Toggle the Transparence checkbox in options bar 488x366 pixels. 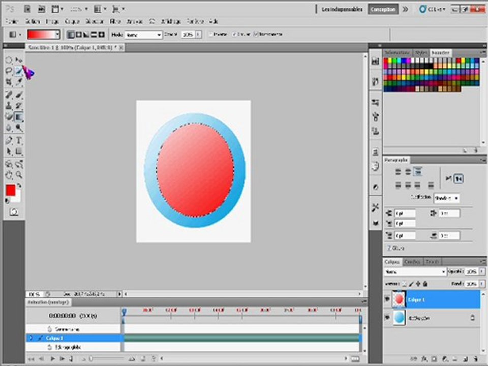point(256,34)
